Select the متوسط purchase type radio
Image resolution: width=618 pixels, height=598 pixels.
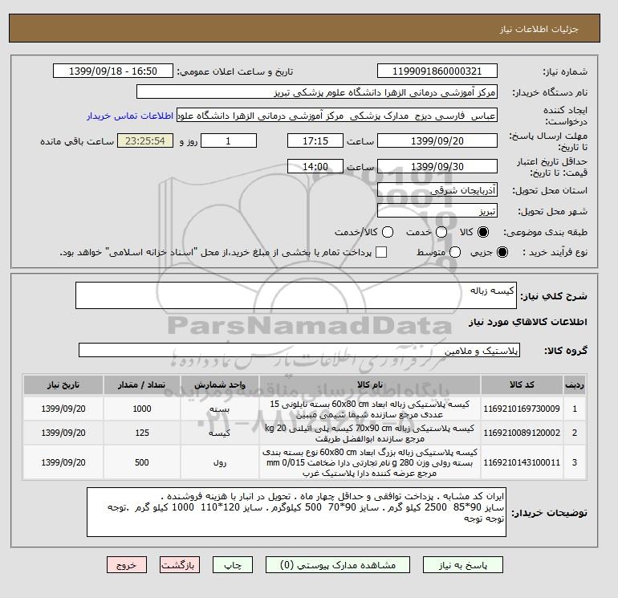(x=455, y=252)
